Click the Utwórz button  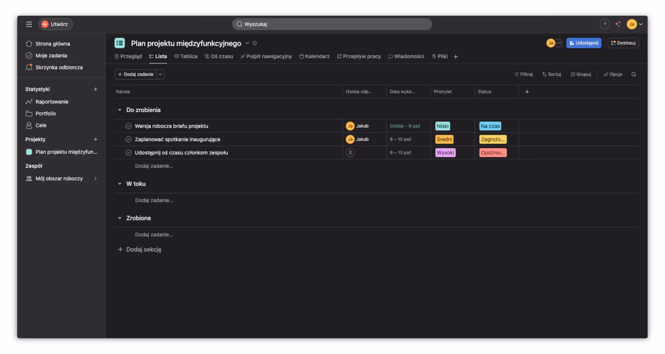(55, 24)
